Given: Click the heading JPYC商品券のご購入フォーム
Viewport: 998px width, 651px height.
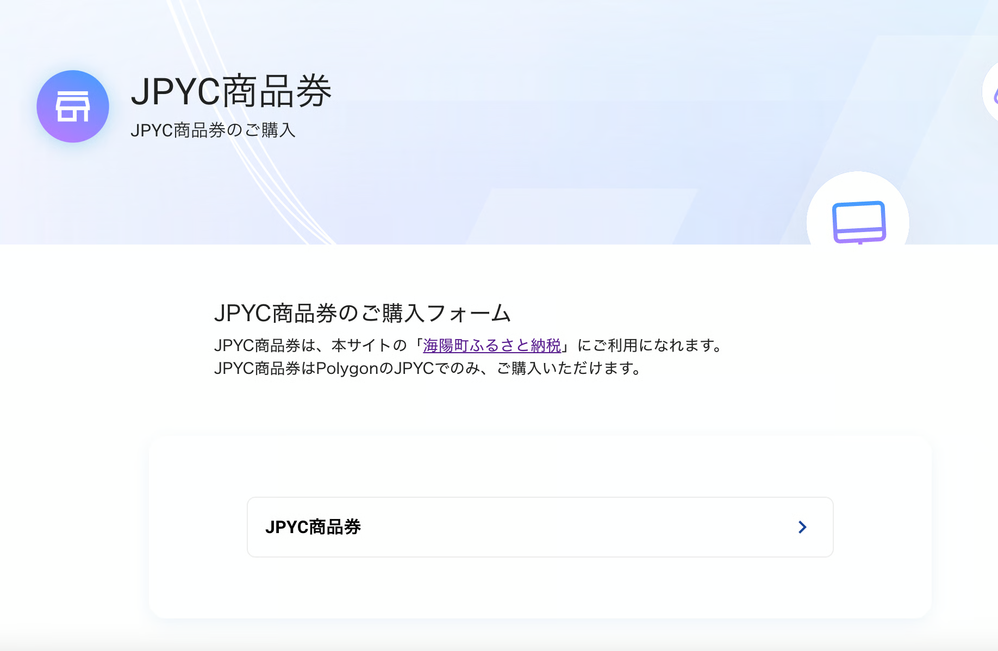Looking at the screenshot, I should point(363,314).
